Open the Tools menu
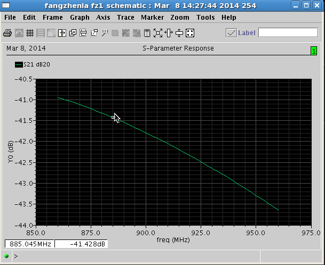The image size is (325, 265). click(205, 18)
